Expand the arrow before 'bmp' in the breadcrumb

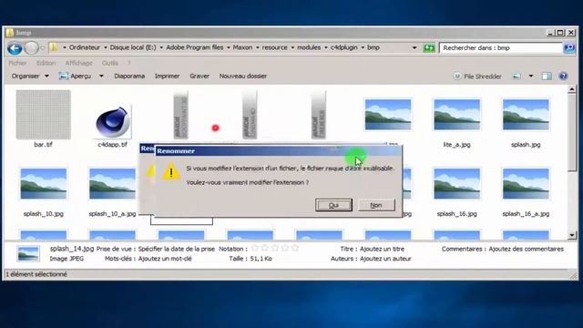tap(363, 47)
